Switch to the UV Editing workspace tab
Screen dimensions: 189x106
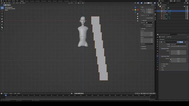pyautogui.click(x=38, y=1)
